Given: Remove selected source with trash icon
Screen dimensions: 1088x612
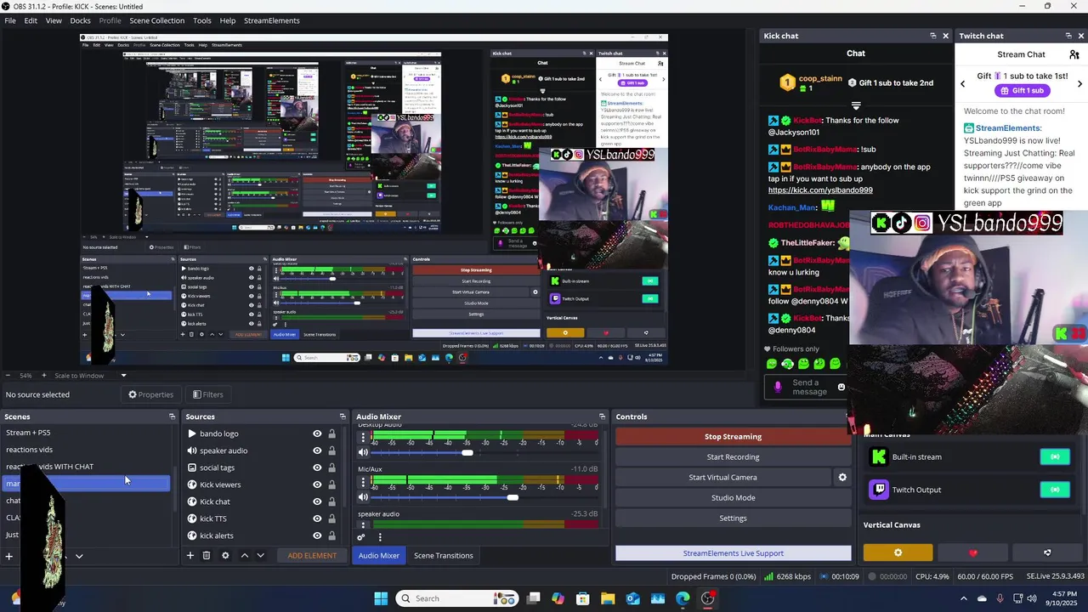Looking at the screenshot, I should (x=207, y=556).
